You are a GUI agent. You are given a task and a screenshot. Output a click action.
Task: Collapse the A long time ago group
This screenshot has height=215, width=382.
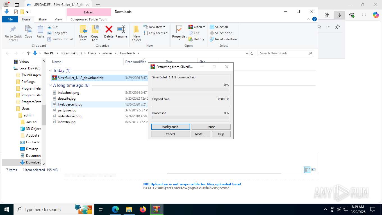pyautogui.click(x=50, y=85)
